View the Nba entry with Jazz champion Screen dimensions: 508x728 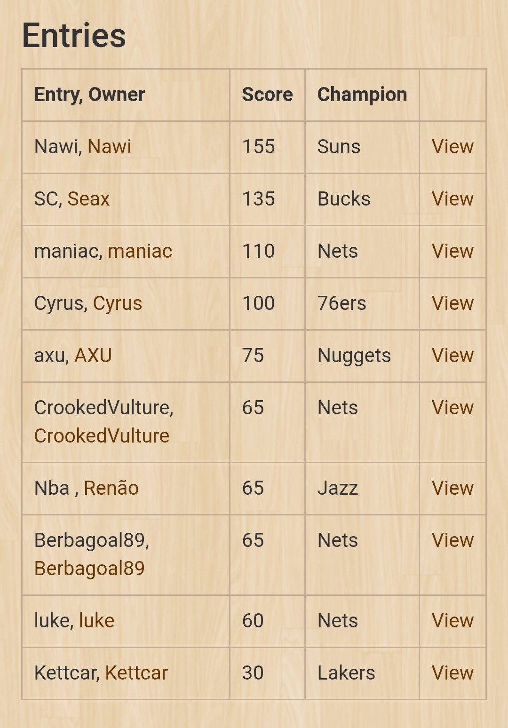tap(452, 488)
